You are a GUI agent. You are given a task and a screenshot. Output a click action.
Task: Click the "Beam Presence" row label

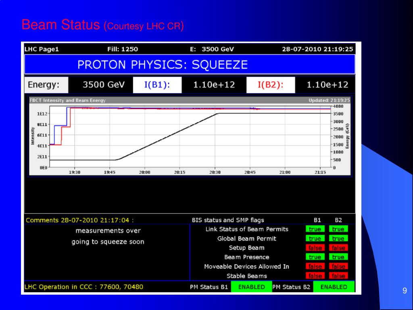(x=247, y=257)
